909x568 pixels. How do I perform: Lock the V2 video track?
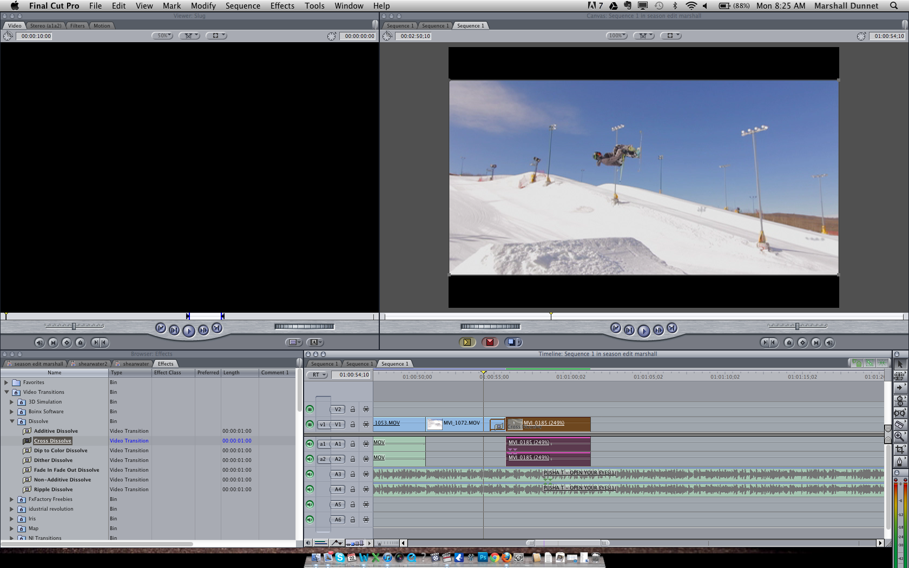coord(352,410)
